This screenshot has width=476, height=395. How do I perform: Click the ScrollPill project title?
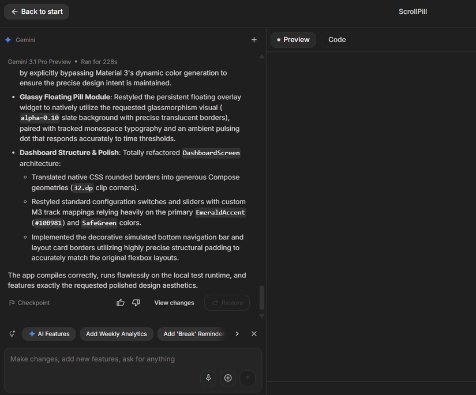[x=413, y=12]
